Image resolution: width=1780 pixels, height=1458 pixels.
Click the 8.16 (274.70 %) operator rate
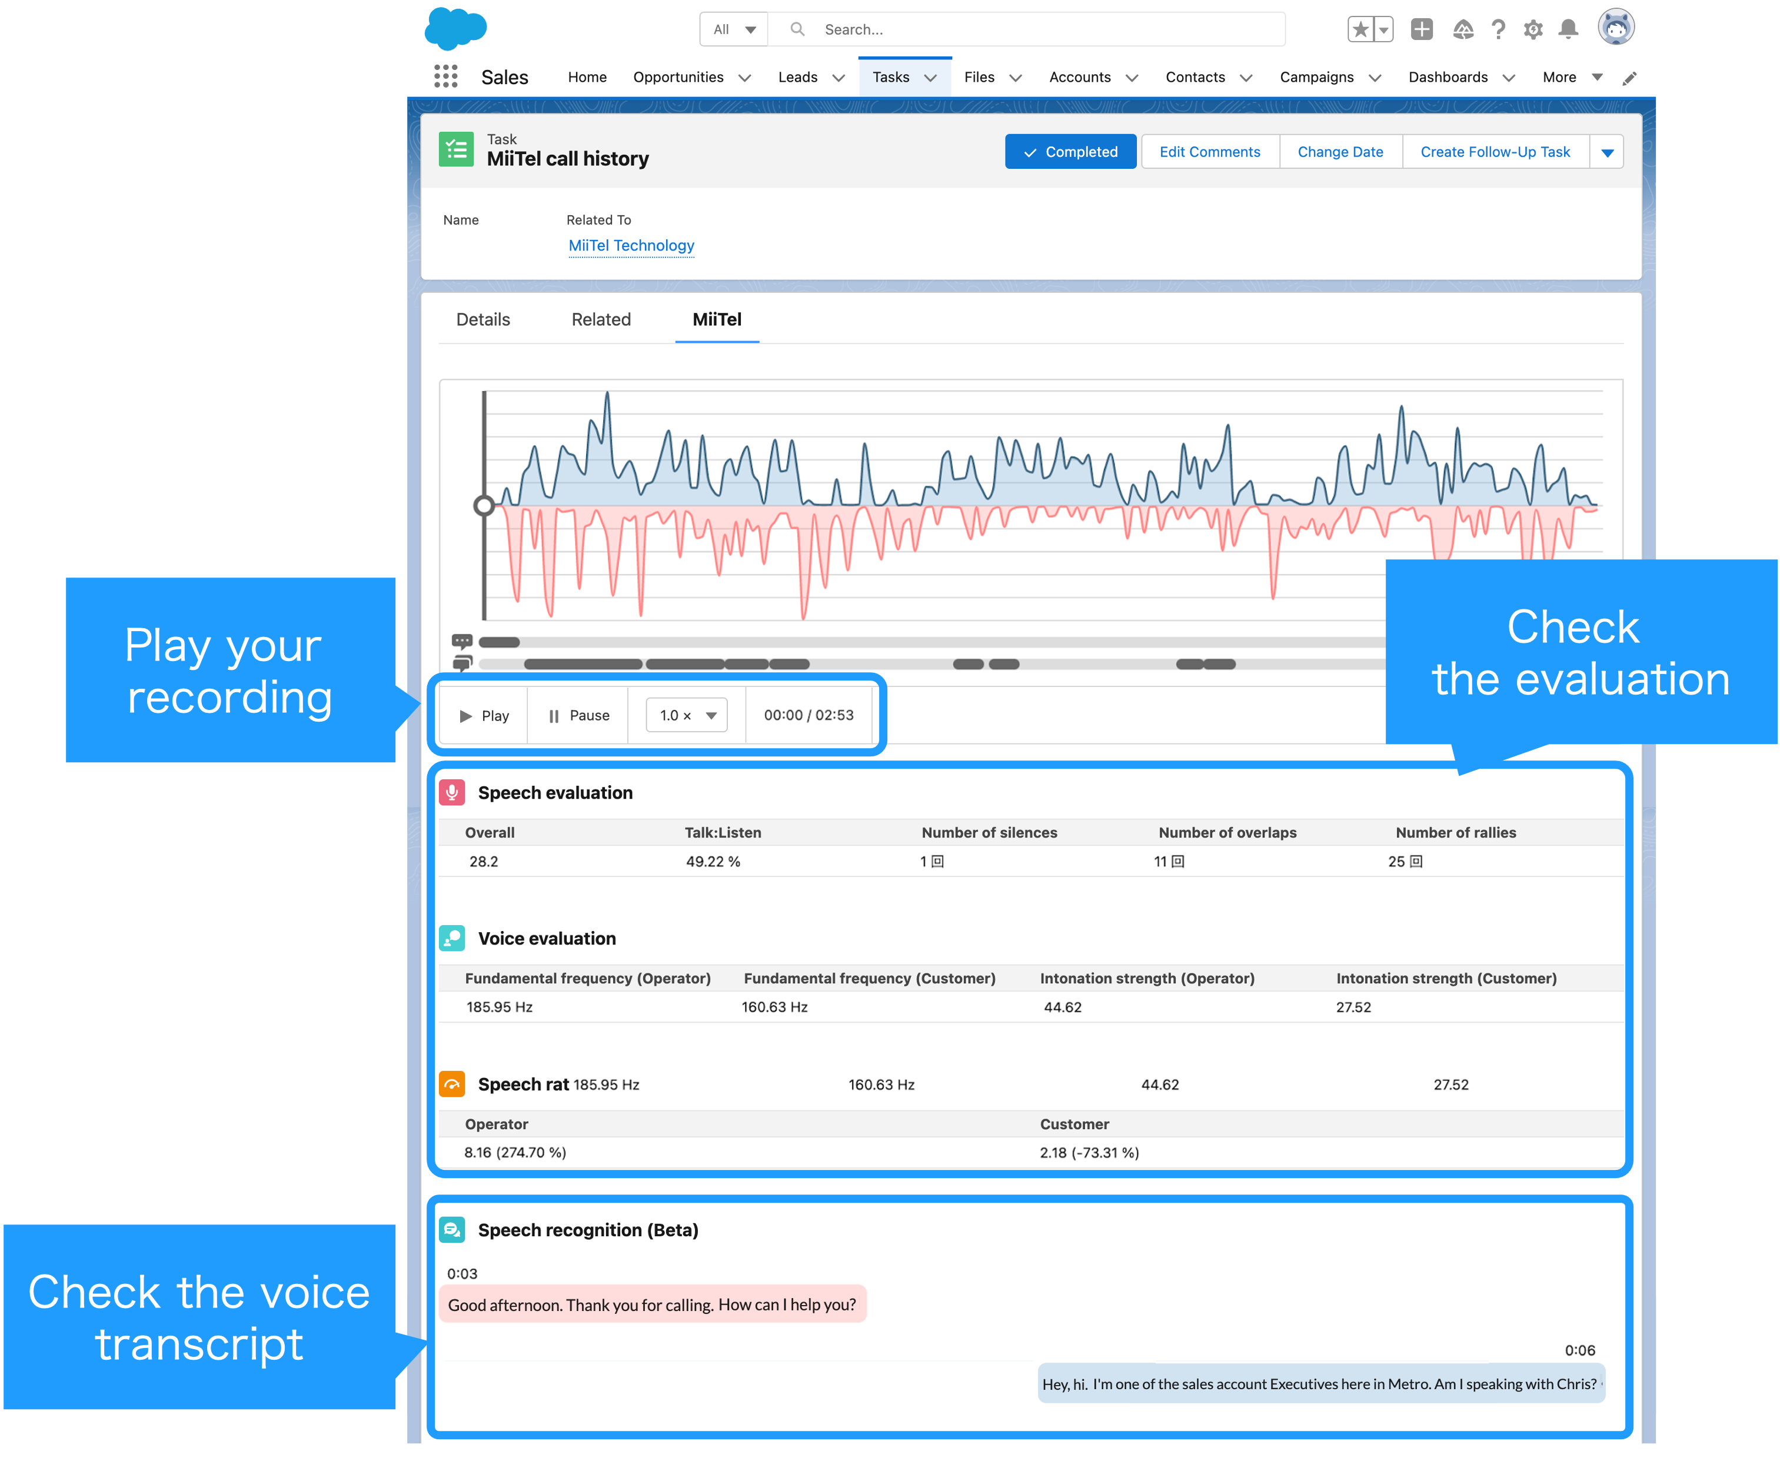point(515,1153)
